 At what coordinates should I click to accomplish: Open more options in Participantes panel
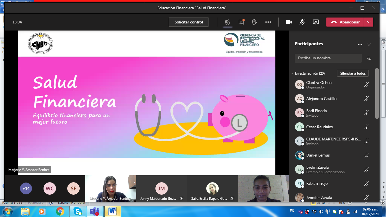(360, 45)
